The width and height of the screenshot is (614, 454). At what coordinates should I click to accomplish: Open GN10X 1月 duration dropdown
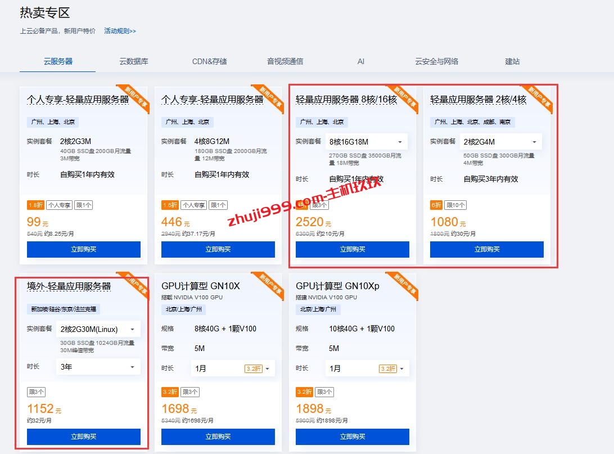[233, 368]
